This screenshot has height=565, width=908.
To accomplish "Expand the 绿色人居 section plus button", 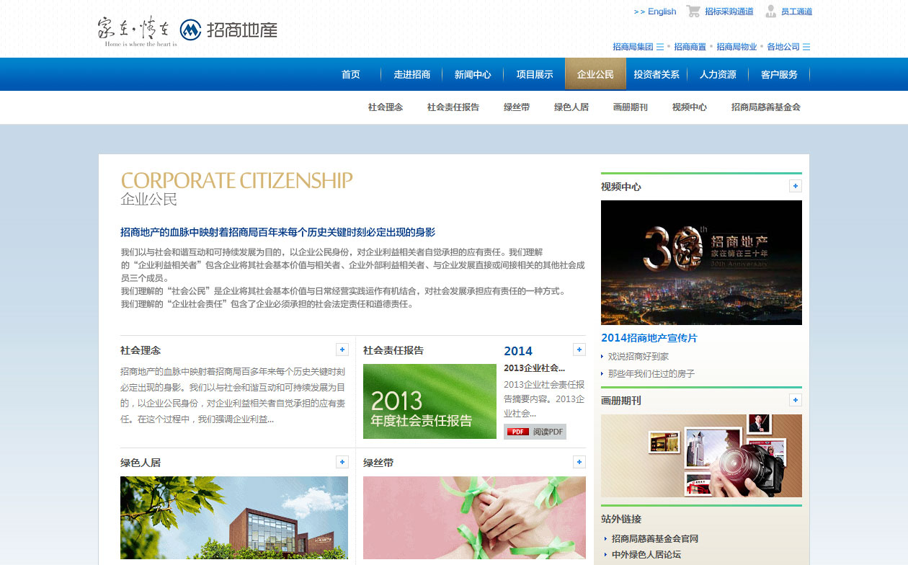I will [x=342, y=462].
